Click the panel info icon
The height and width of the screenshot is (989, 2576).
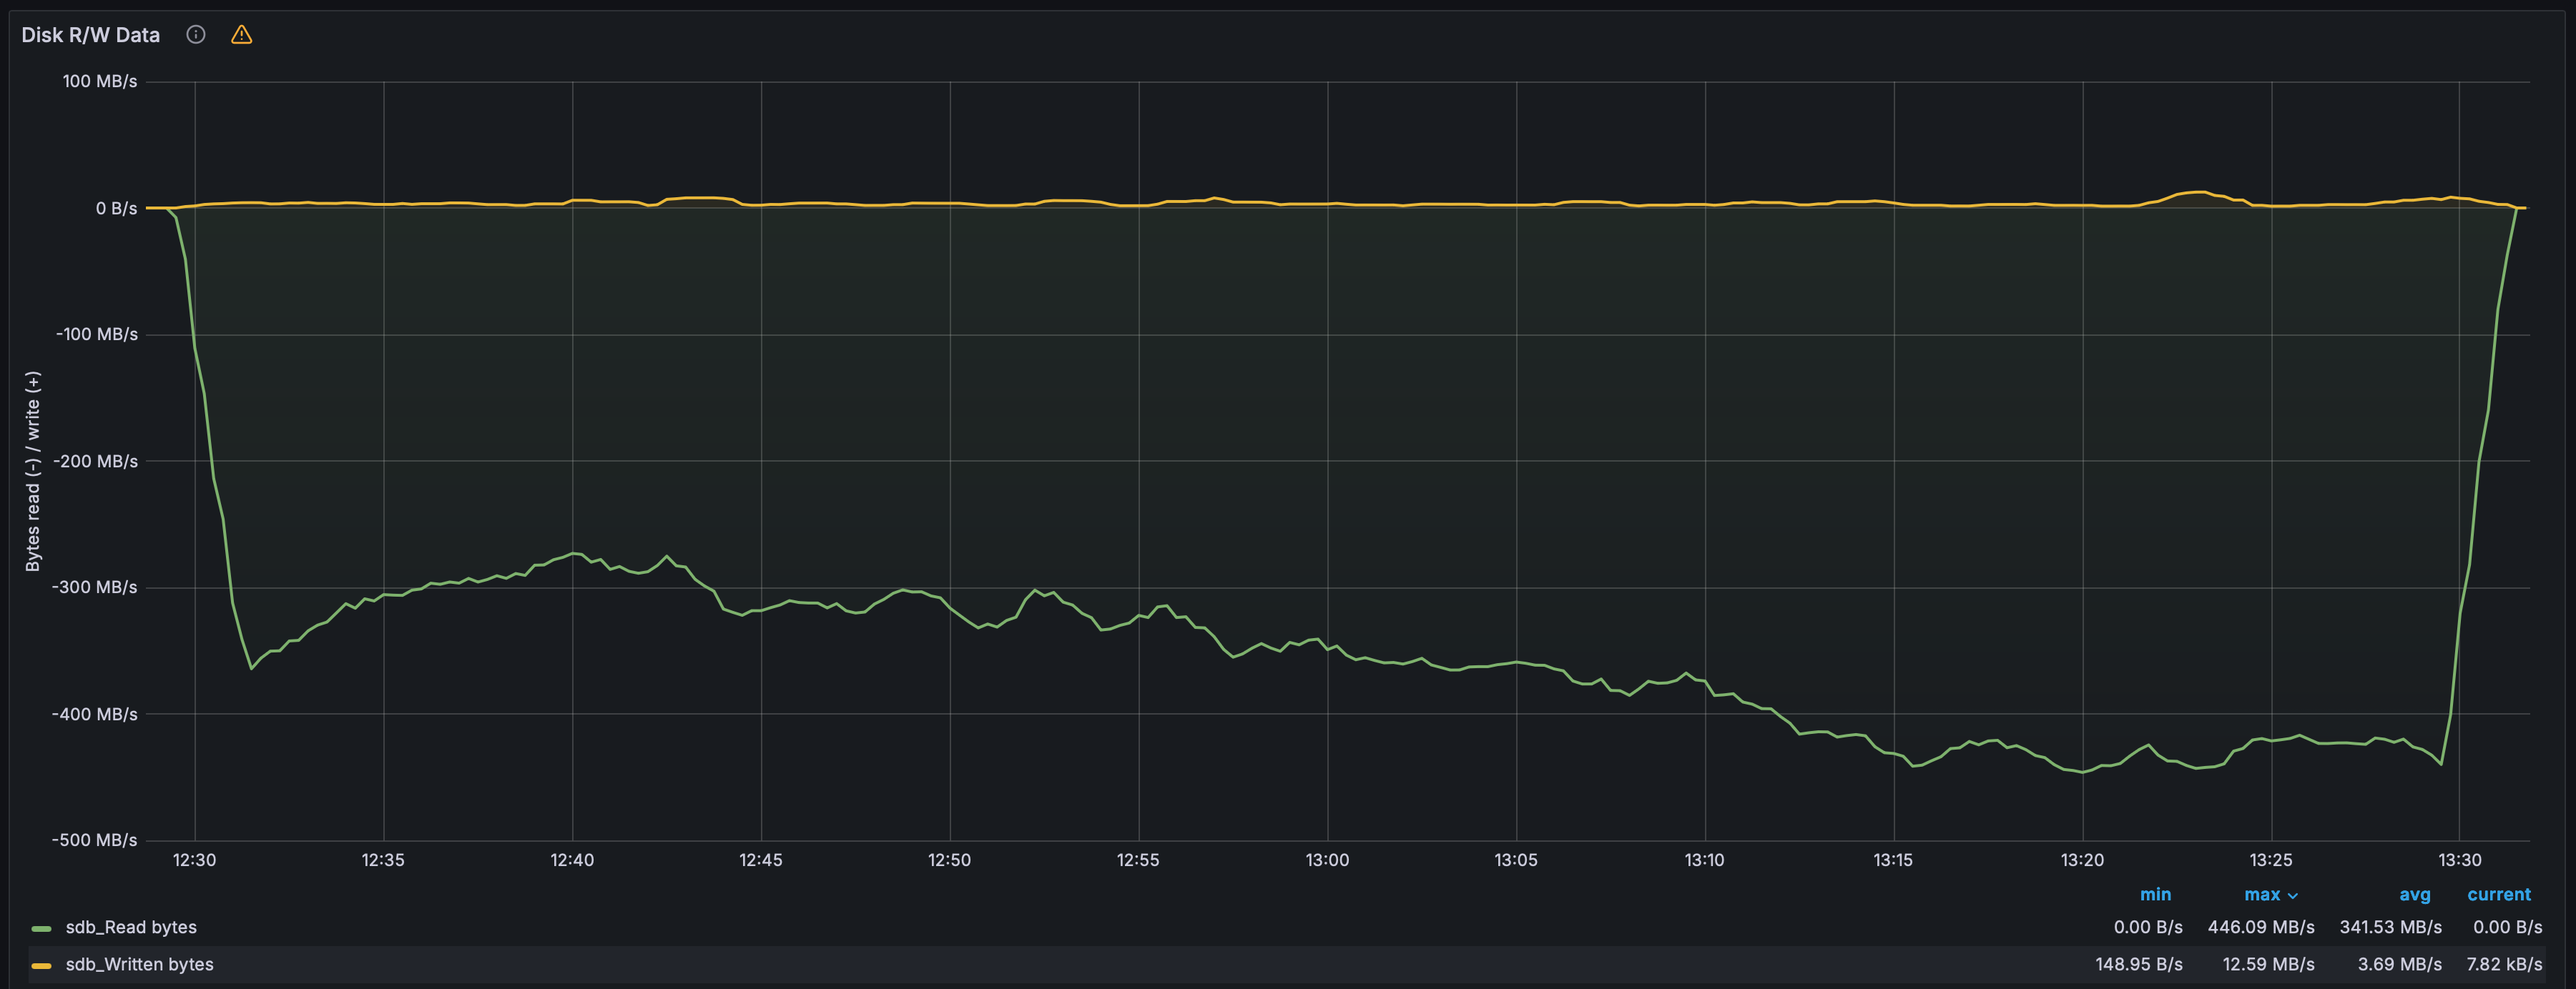[x=196, y=35]
